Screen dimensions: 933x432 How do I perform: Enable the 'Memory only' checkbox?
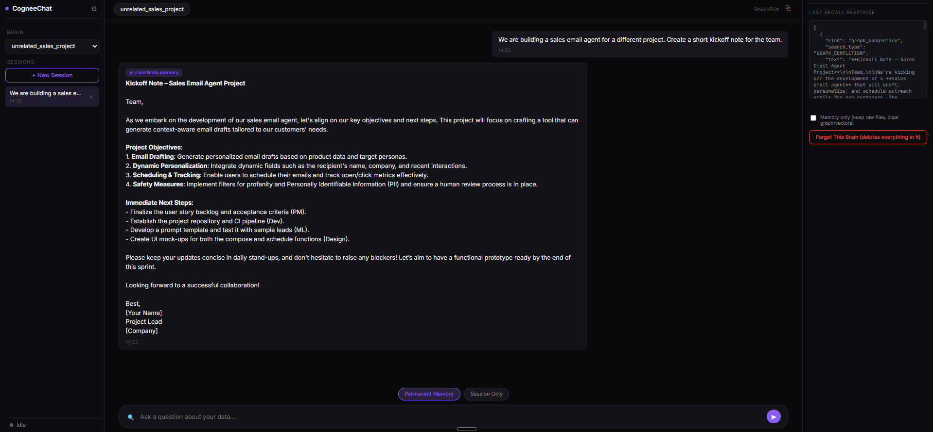(813, 118)
